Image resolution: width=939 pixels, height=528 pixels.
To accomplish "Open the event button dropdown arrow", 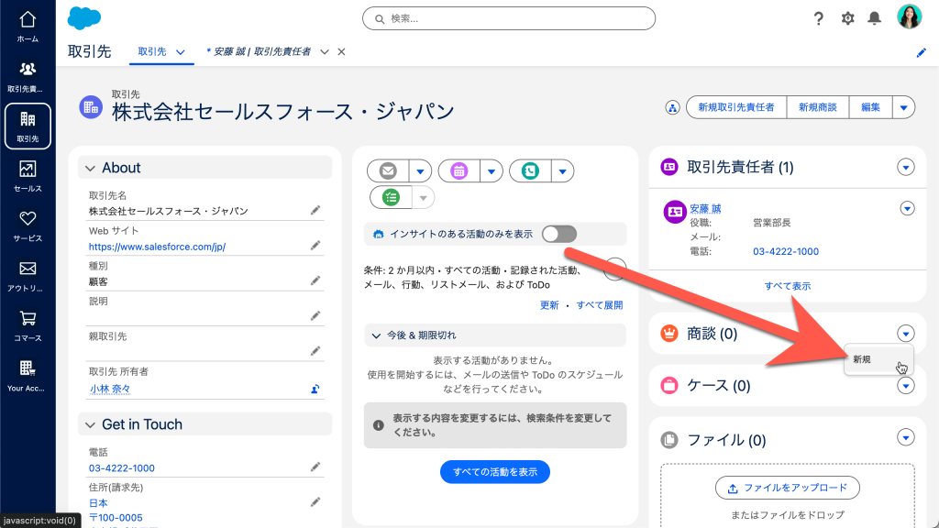I will [x=492, y=171].
